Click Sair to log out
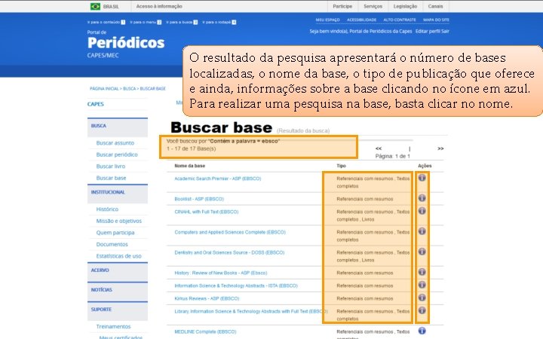The width and height of the screenshot is (543, 339). [445, 31]
